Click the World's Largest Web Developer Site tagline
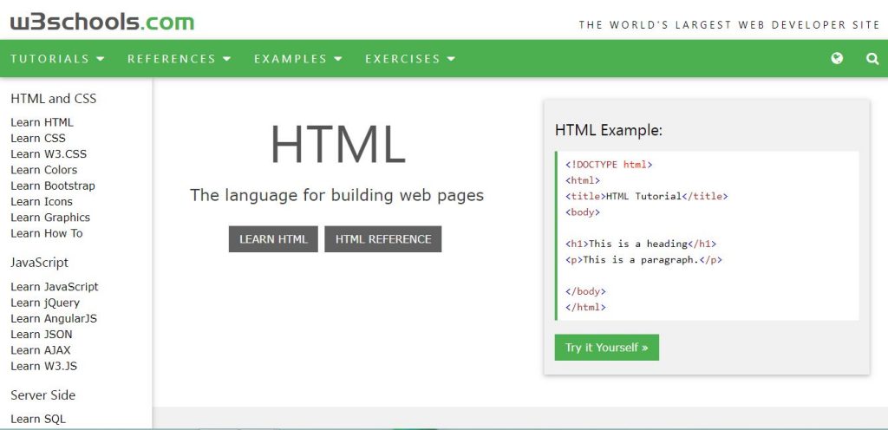 click(x=728, y=25)
